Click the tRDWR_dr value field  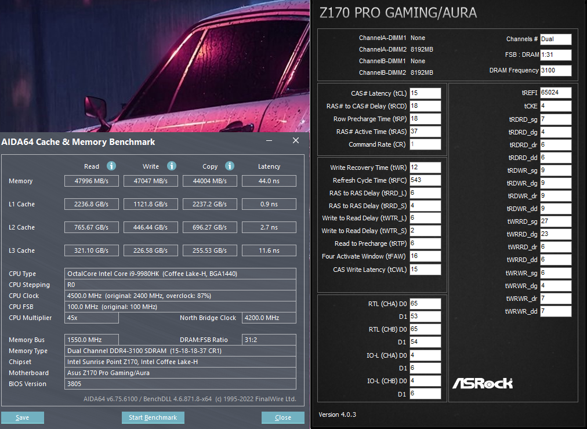tap(556, 195)
